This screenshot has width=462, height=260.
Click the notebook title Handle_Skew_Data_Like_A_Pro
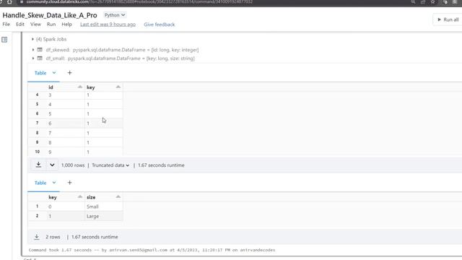coord(50,15)
